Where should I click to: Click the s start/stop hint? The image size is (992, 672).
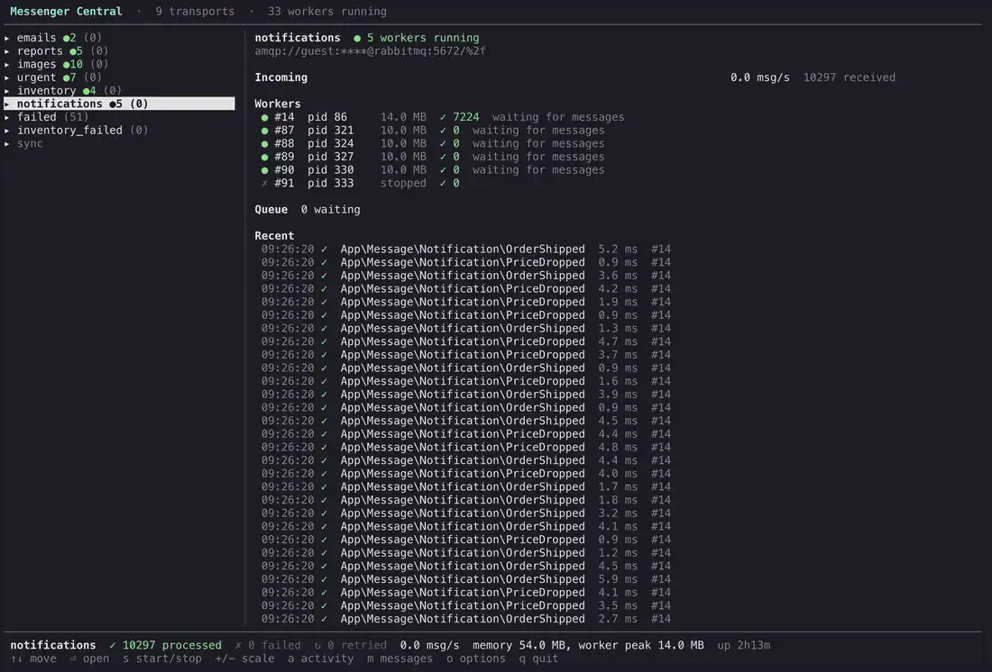[162, 658]
